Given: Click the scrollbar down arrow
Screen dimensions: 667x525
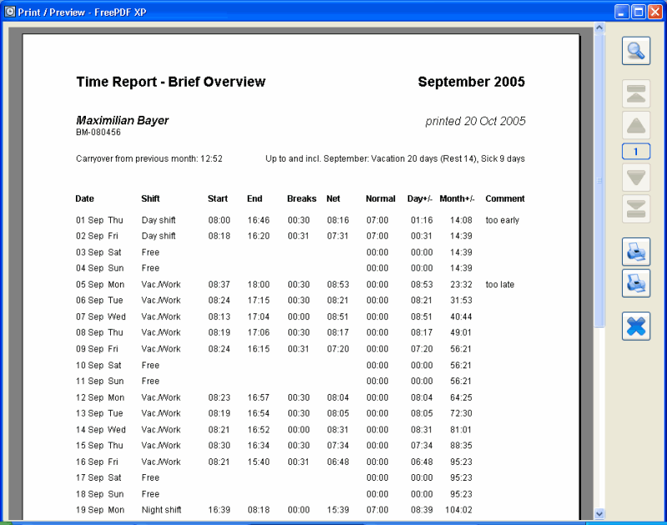Looking at the screenshot, I should [599, 514].
